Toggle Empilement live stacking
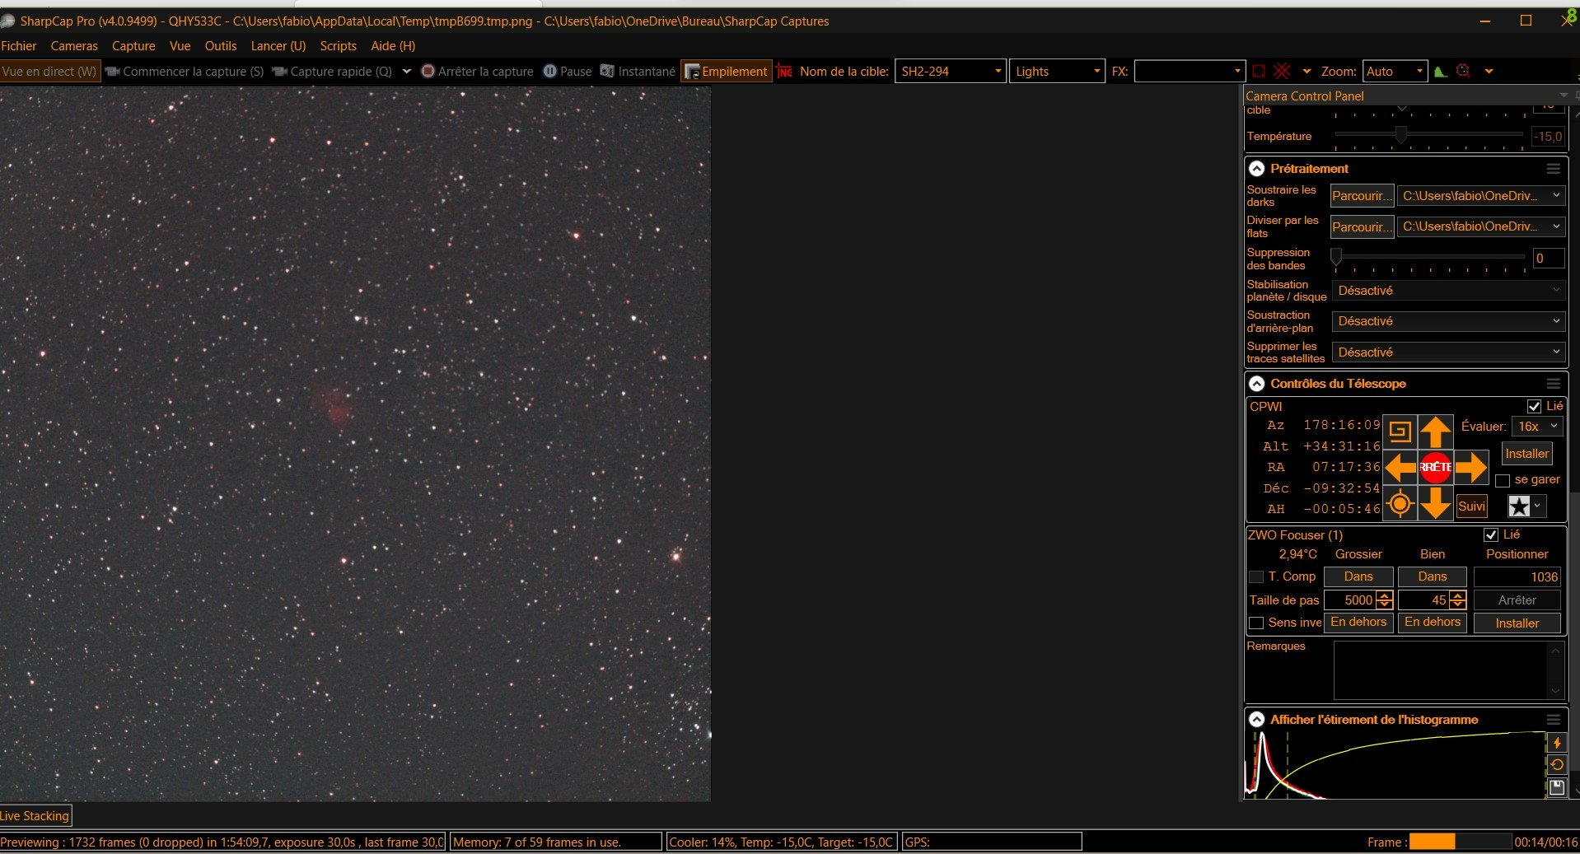 click(x=726, y=72)
